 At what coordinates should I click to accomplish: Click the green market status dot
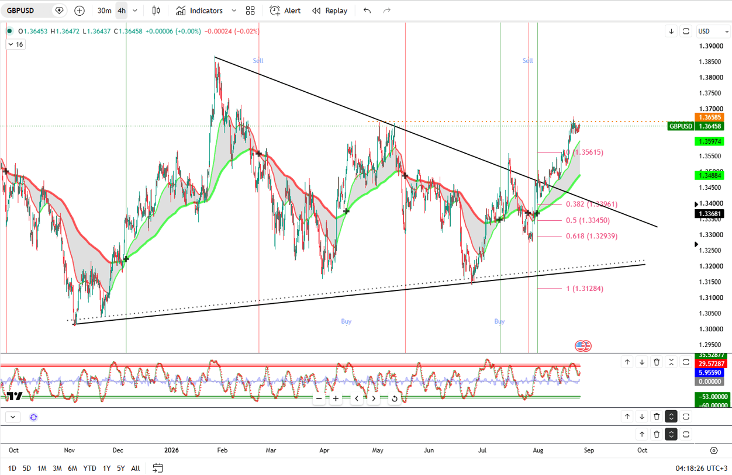10,31
